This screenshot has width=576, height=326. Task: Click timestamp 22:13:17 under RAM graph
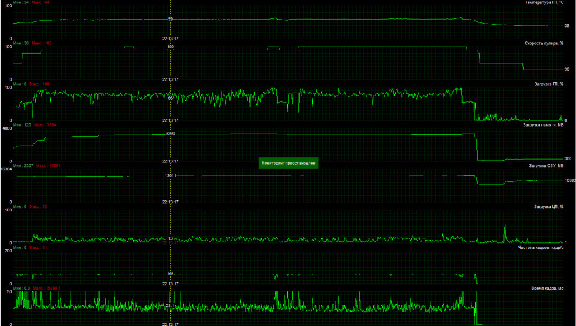(170, 202)
